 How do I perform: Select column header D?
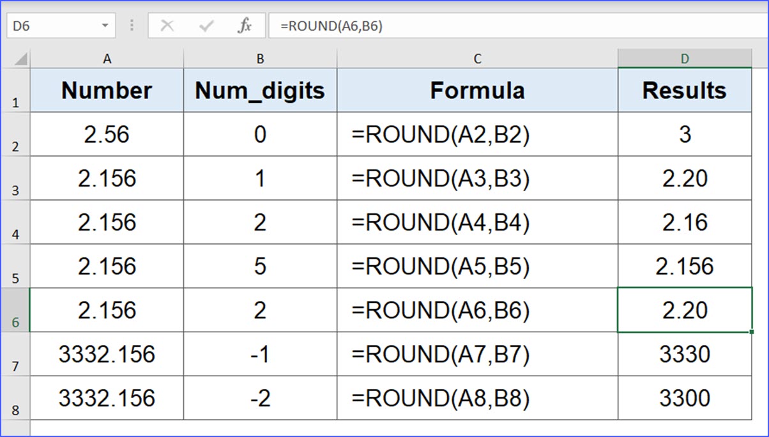[x=685, y=58]
